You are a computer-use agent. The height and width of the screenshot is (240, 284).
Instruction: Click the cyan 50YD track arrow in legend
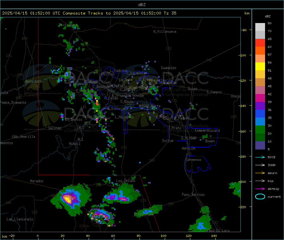coord(260,157)
